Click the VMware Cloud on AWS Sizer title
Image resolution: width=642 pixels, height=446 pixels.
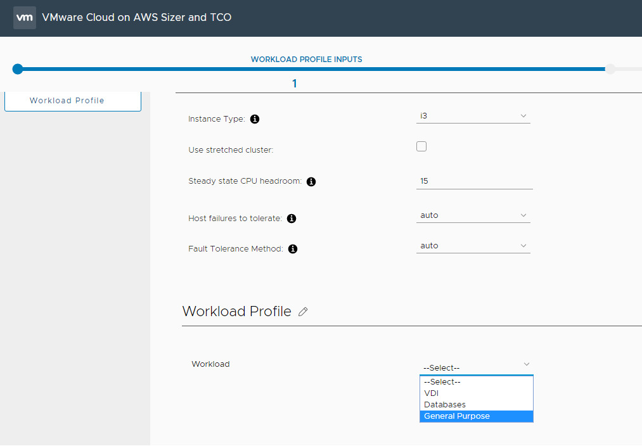[137, 18]
